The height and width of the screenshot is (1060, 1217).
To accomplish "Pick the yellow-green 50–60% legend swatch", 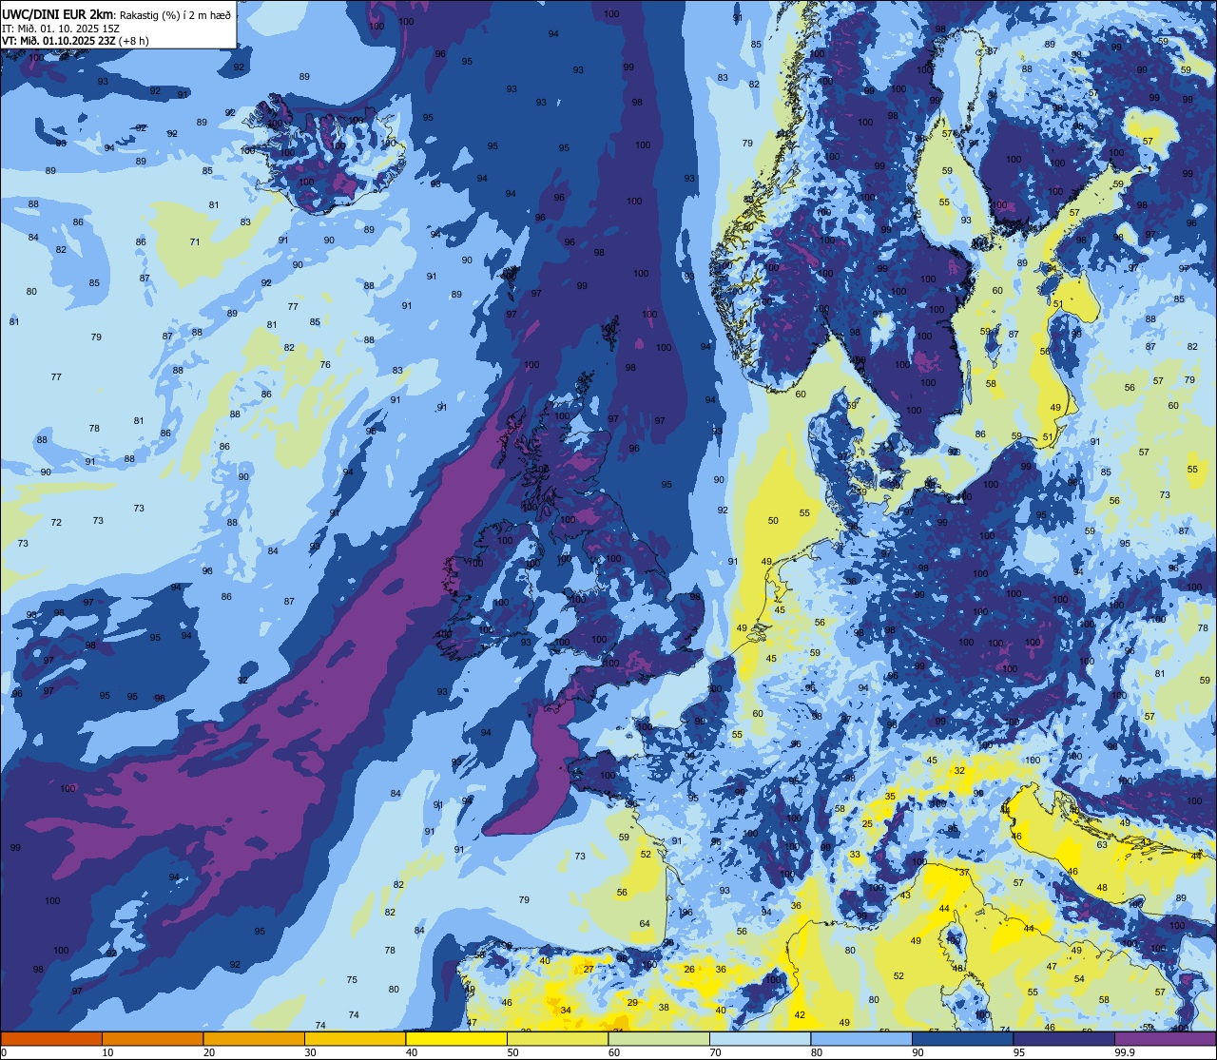I will [x=557, y=1038].
